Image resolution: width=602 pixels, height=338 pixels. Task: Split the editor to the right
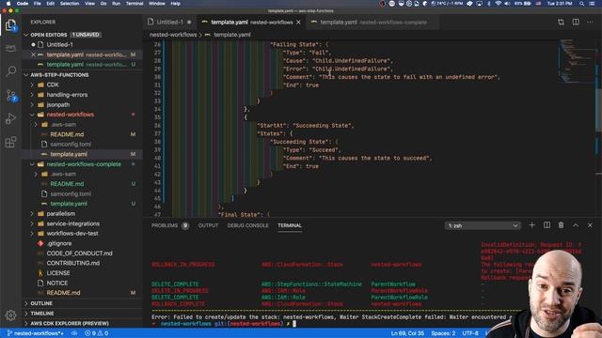click(x=576, y=23)
